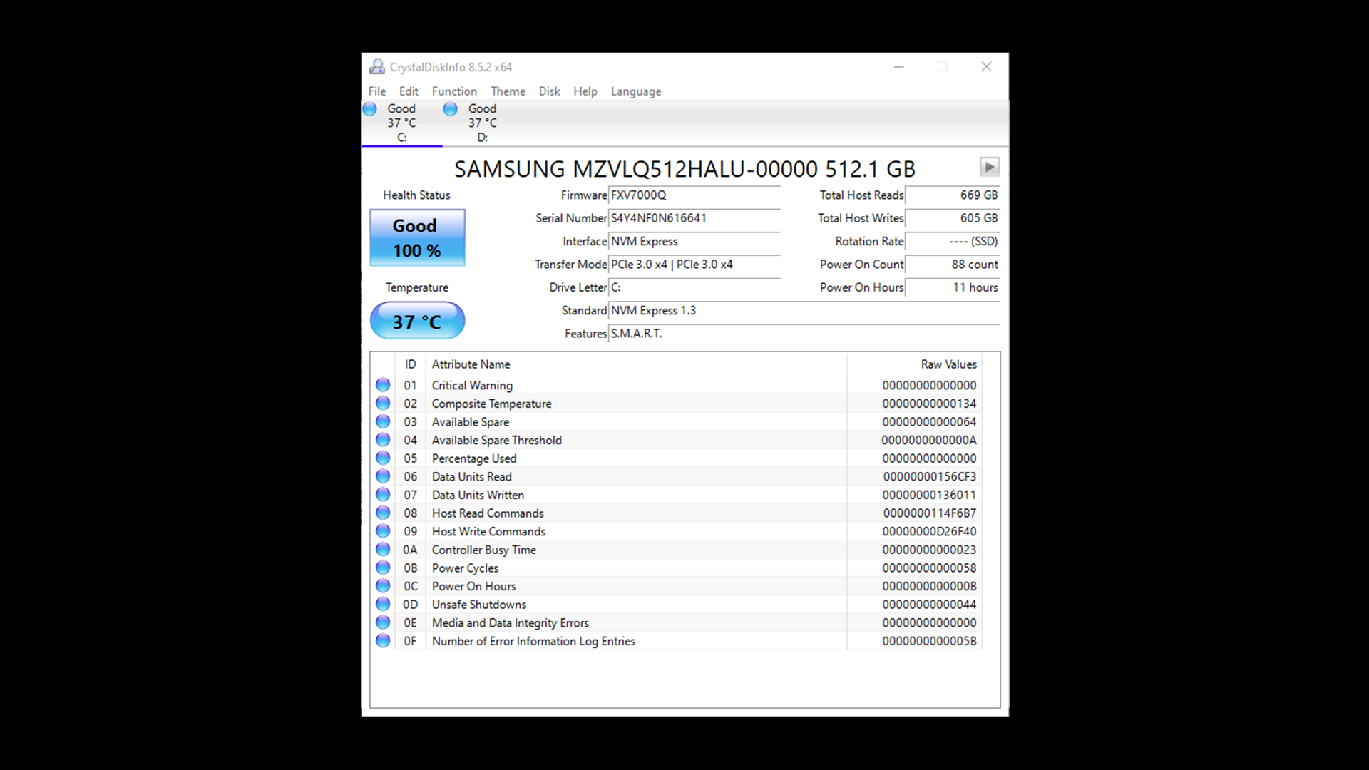Viewport: 1369px width, 770px height.
Task: Switch to the D: drive tab
Action: pos(481,123)
